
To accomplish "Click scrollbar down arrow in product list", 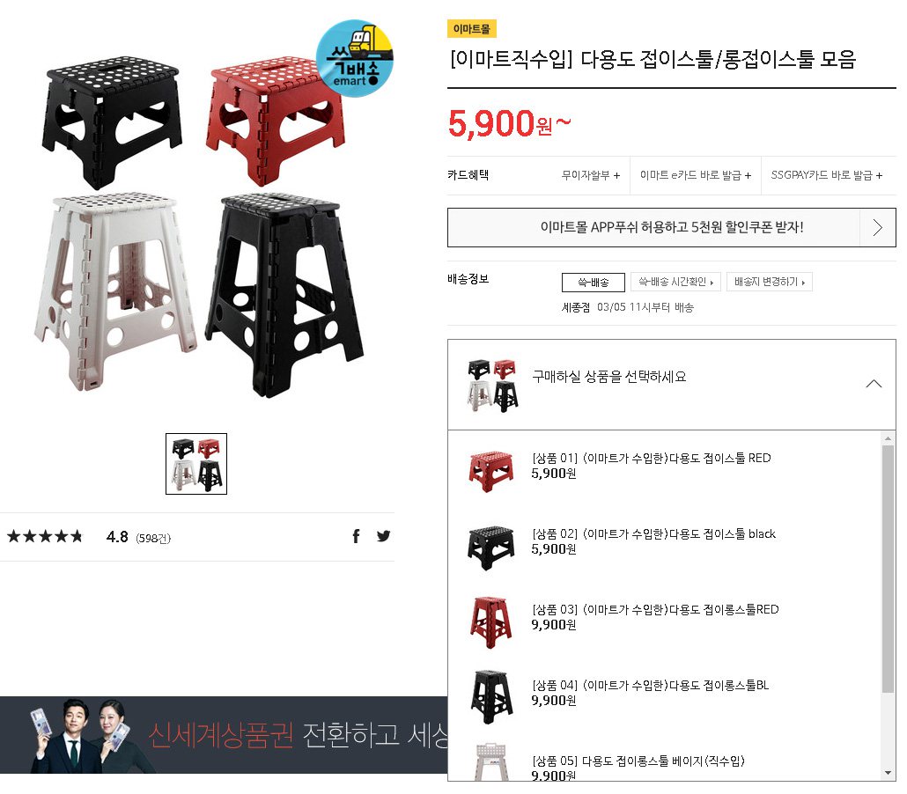I will click(x=888, y=773).
